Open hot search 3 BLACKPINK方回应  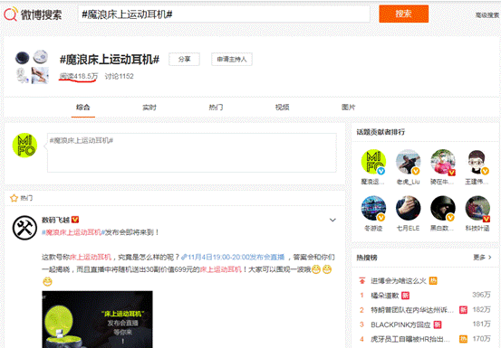coord(400,324)
